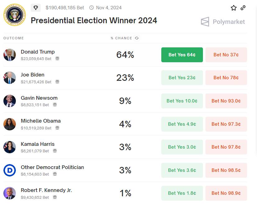Click gift icon under Kamala Harris
The image size is (257, 209).
(x=55, y=151)
